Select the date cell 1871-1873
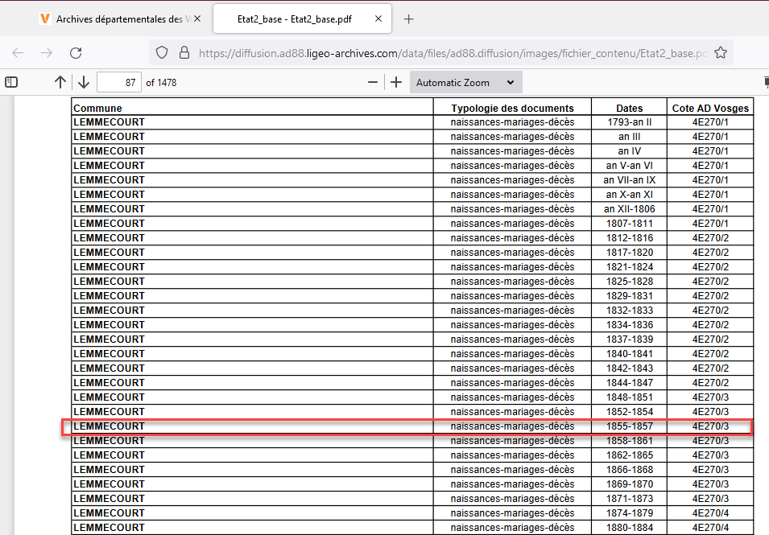Image resolution: width=769 pixels, height=535 pixels. click(629, 499)
